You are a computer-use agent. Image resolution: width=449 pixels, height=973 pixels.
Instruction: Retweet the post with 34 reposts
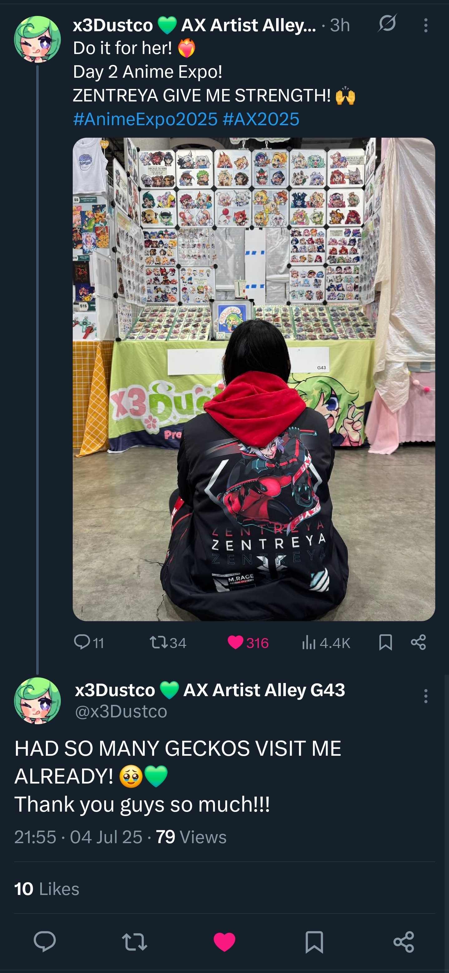point(168,642)
